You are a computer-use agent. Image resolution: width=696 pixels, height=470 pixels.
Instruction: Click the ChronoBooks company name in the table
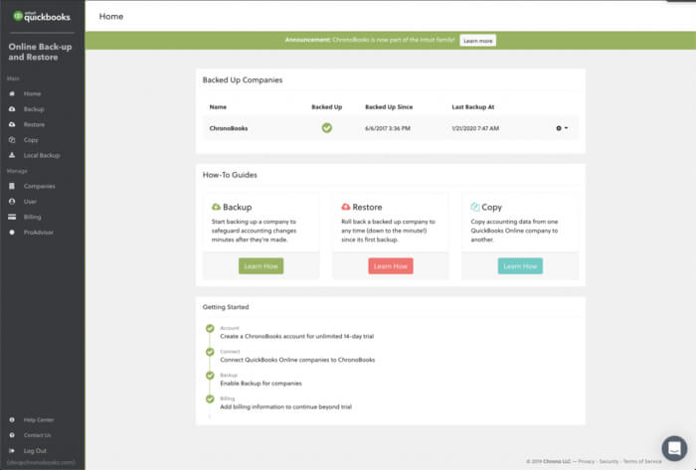point(229,128)
